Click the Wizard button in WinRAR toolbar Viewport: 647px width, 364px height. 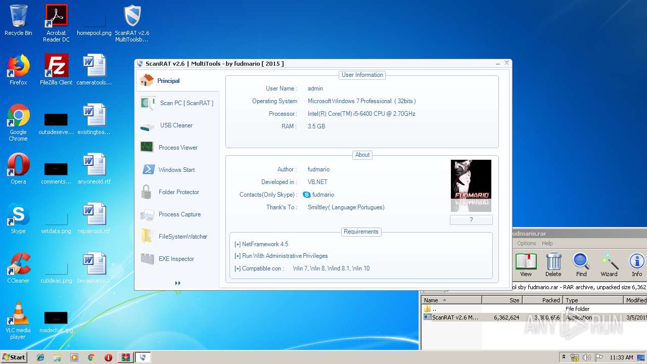pyautogui.click(x=609, y=265)
